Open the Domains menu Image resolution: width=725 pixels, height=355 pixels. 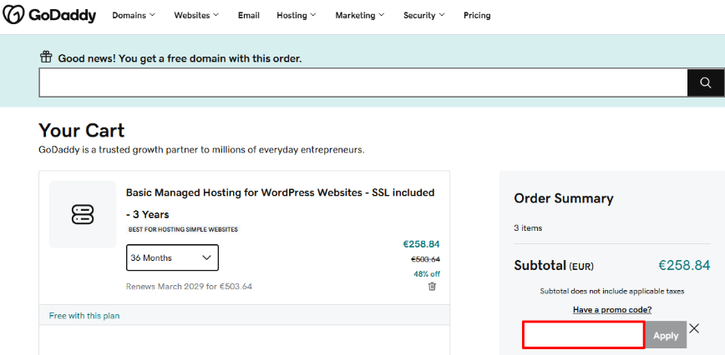[134, 15]
